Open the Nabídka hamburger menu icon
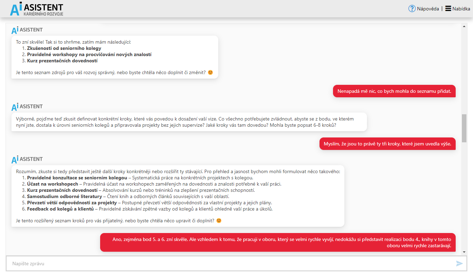Image resolution: width=473 pixels, height=277 pixels. pos(448,9)
